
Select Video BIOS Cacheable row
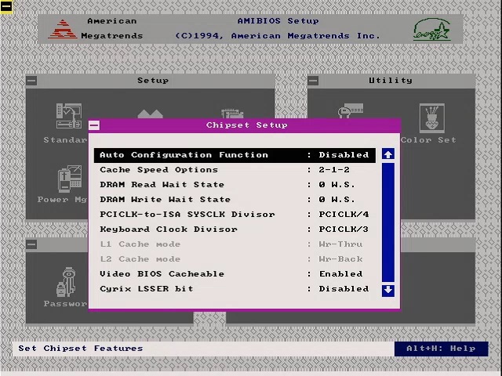(x=235, y=274)
